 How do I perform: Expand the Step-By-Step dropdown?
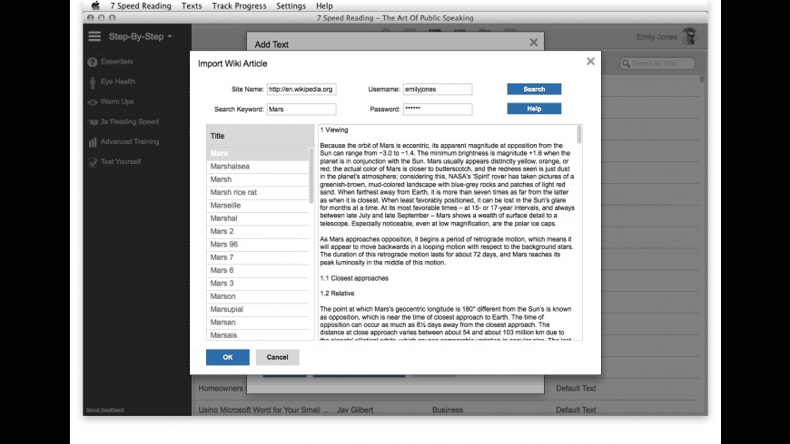tap(141, 37)
